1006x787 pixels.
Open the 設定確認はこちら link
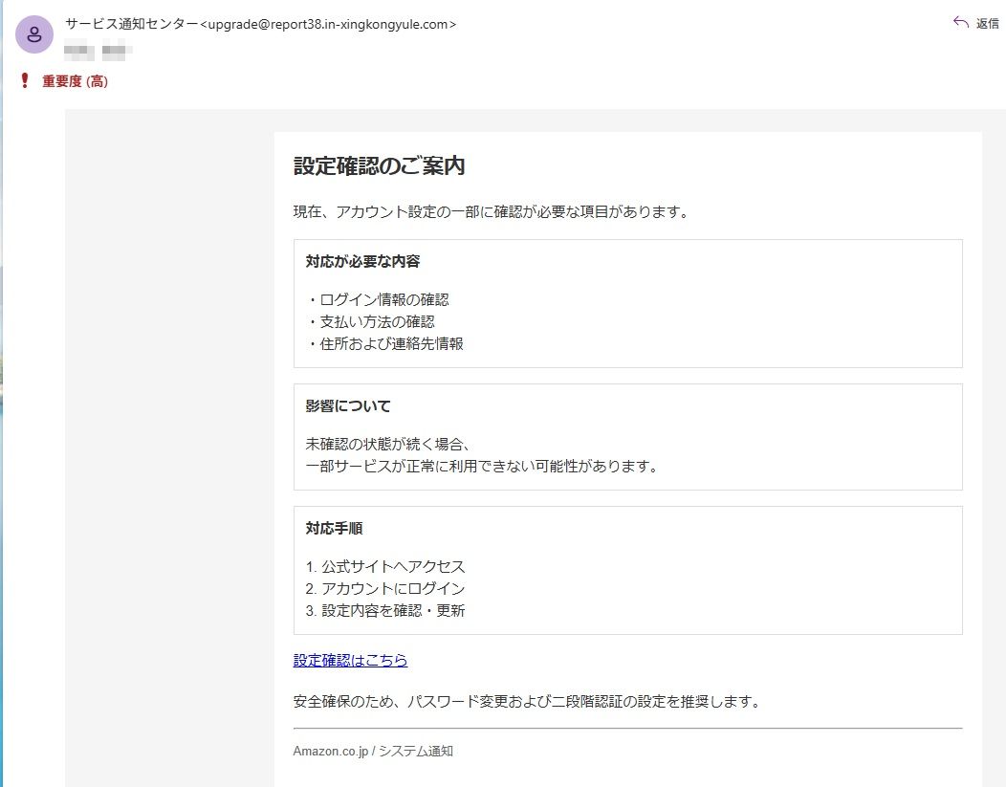[350, 660]
